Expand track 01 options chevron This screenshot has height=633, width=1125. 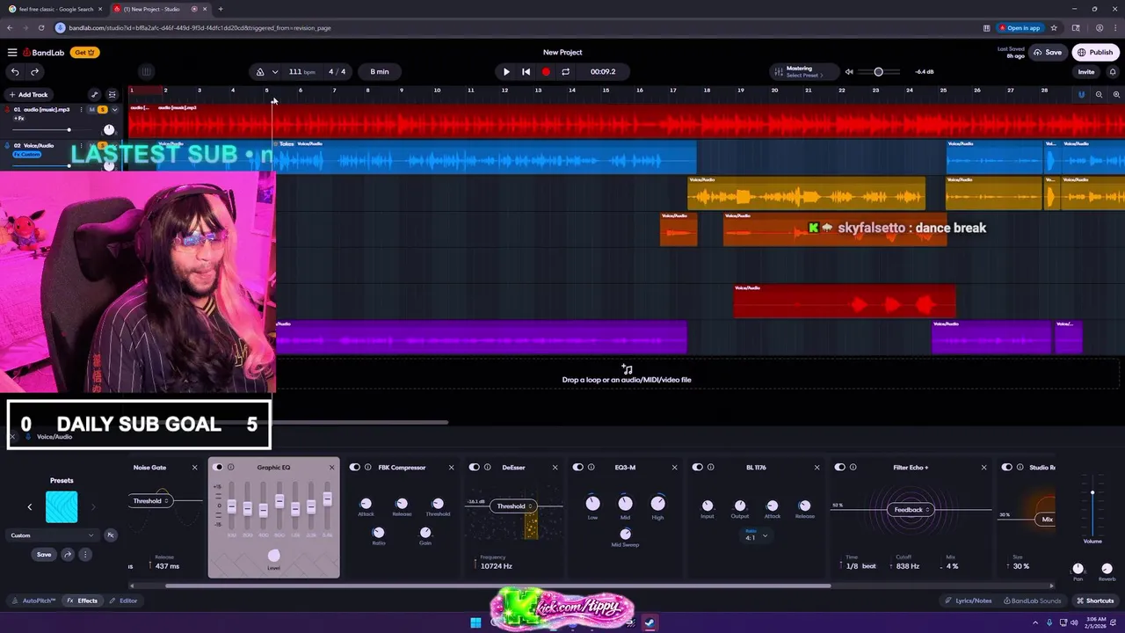pos(114,109)
